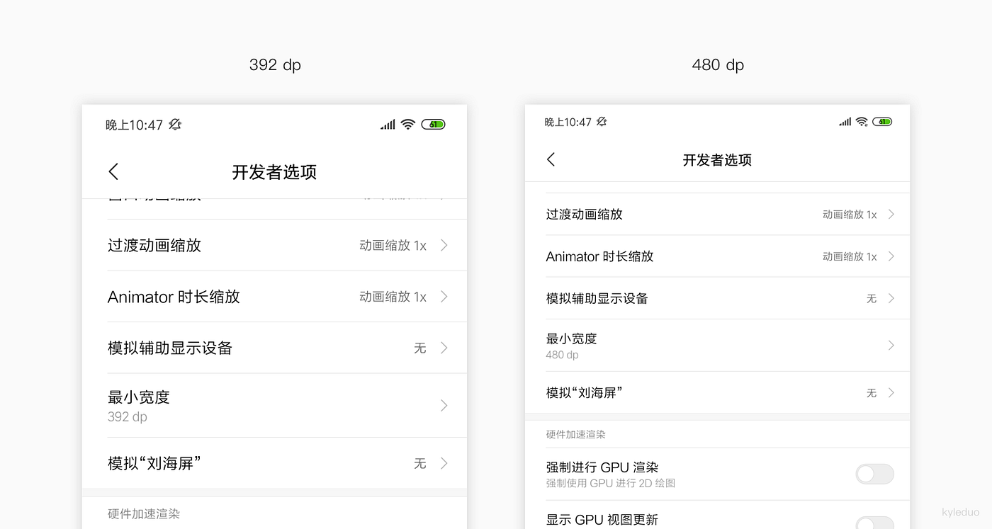Image resolution: width=992 pixels, height=529 pixels.
Task: Select 最小宽度 label above 392 dp value
Action: pos(139,397)
